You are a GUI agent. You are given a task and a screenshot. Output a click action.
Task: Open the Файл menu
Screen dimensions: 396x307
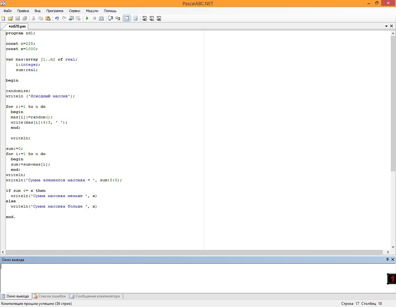pyautogui.click(x=7, y=11)
